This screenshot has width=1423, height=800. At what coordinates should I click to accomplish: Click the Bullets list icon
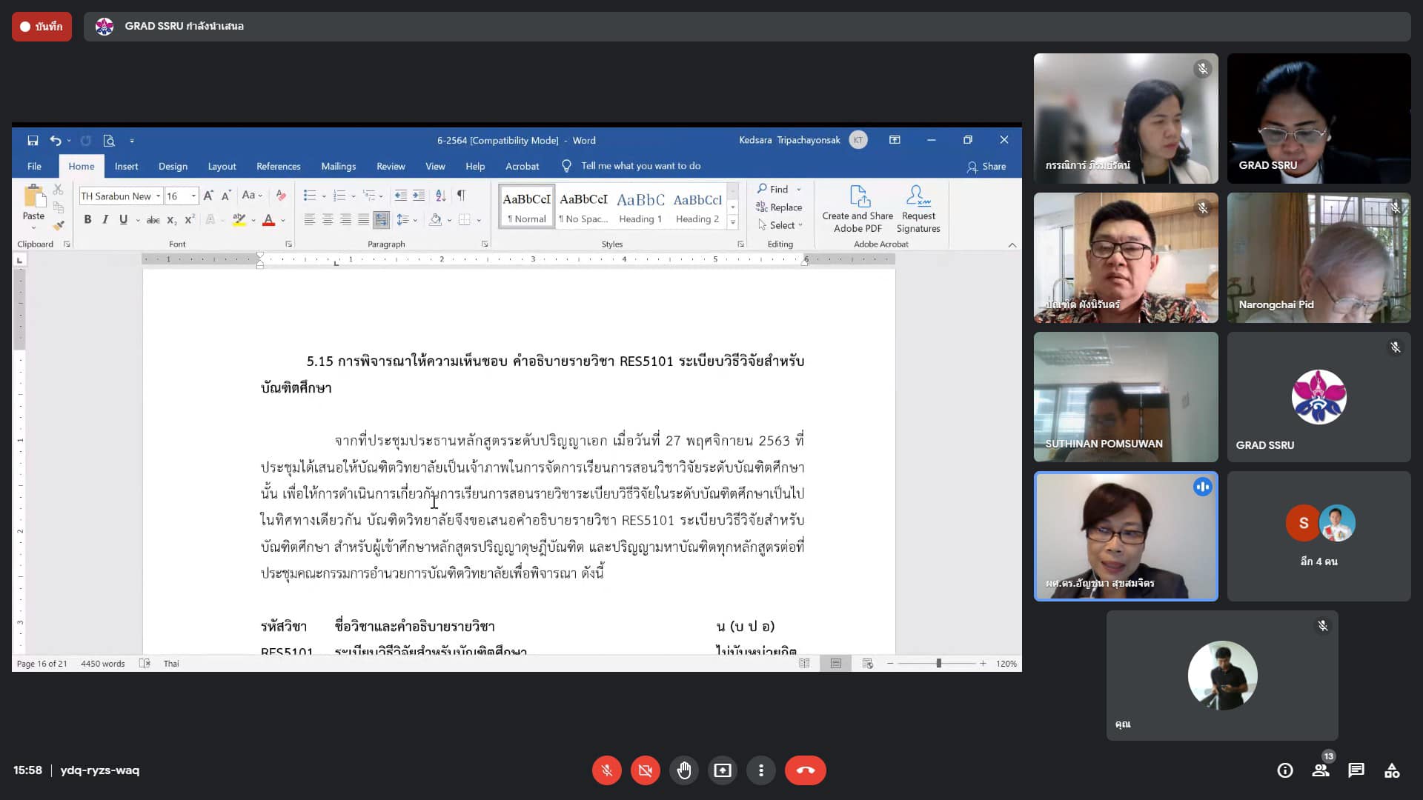[x=309, y=196]
